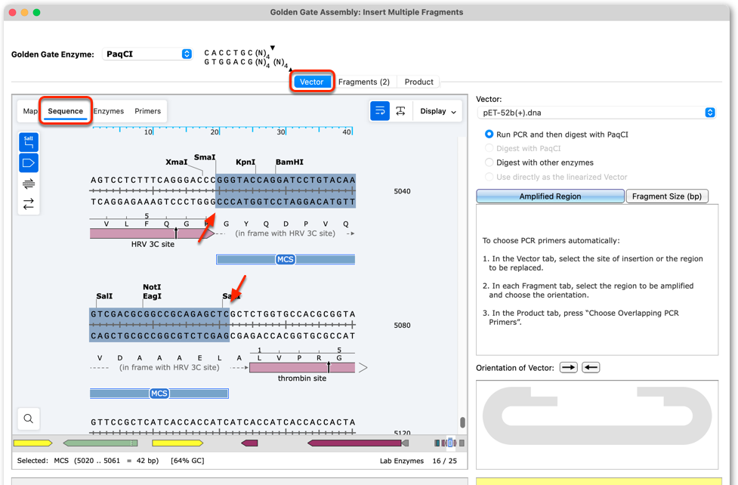Toggle show enzymes icon in side toolbar
The width and height of the screenshot is (738, 485).
(x=29, y=142)
